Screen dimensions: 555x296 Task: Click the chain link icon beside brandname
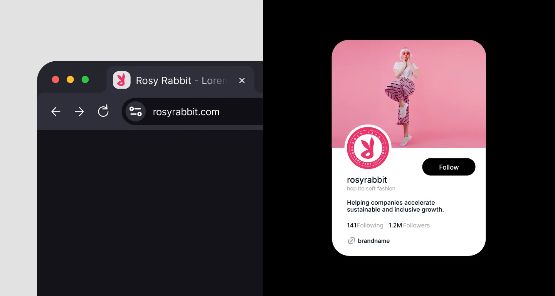tap(351, 241)
